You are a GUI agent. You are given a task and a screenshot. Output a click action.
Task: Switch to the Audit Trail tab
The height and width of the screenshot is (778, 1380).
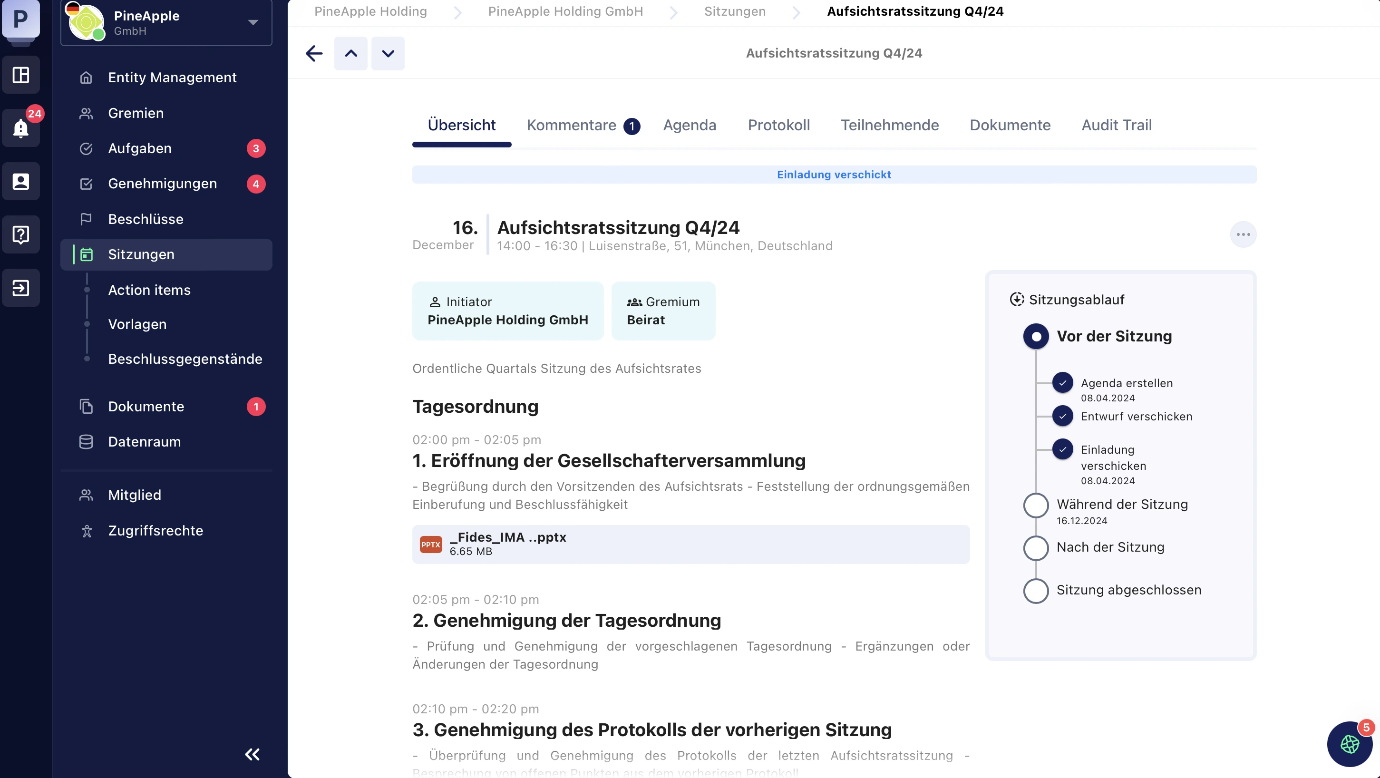click(x=1117, y=125)
